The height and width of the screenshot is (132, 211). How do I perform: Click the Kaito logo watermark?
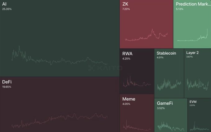(x=100, y=68)
